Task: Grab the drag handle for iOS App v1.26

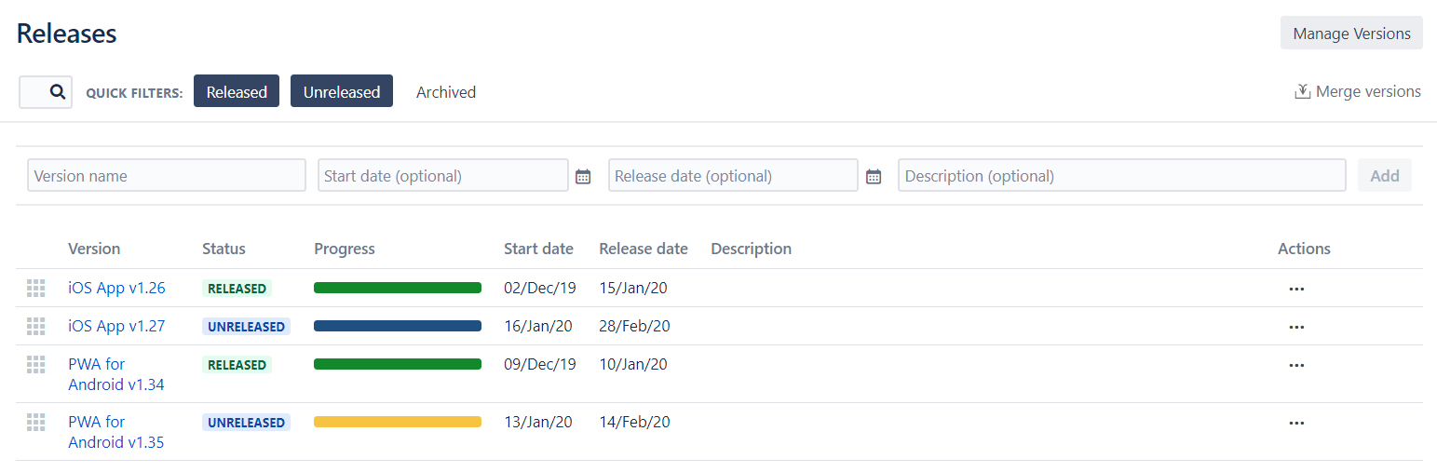Action: (x=36, y=289)
